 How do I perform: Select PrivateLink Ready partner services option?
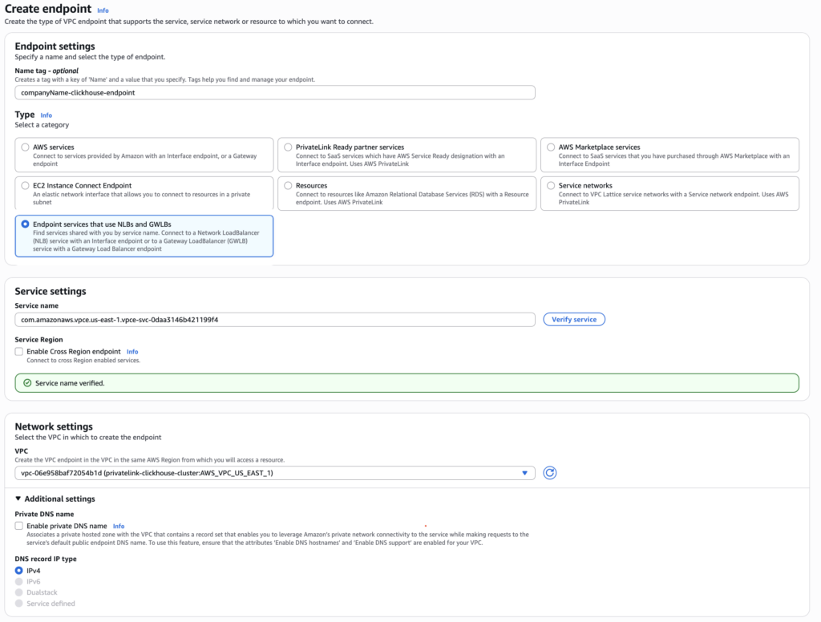click(x=288, y=147)
